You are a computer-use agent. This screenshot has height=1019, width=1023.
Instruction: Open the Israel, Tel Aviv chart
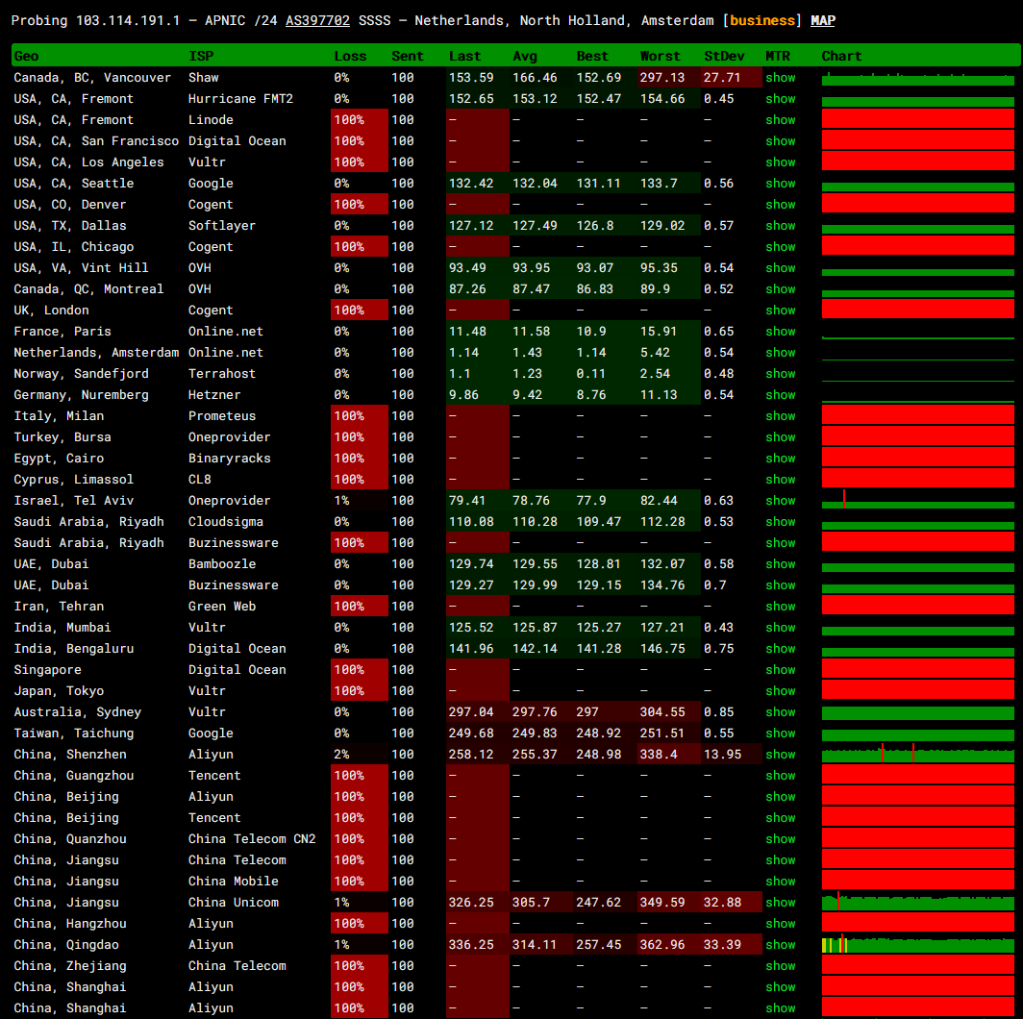[918, 500]
